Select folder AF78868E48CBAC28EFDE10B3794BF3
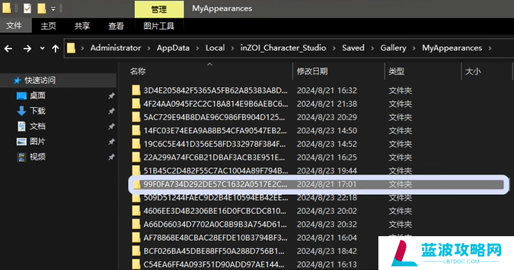Viewport: 514px width, 270px height. coord(216,238)
